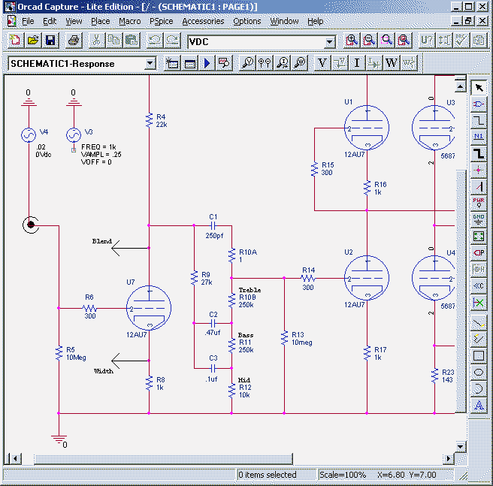The height and width of the screenshot is (486, 493).
Task: Pick the Place Text tool
Action: (x=479, y=406)
